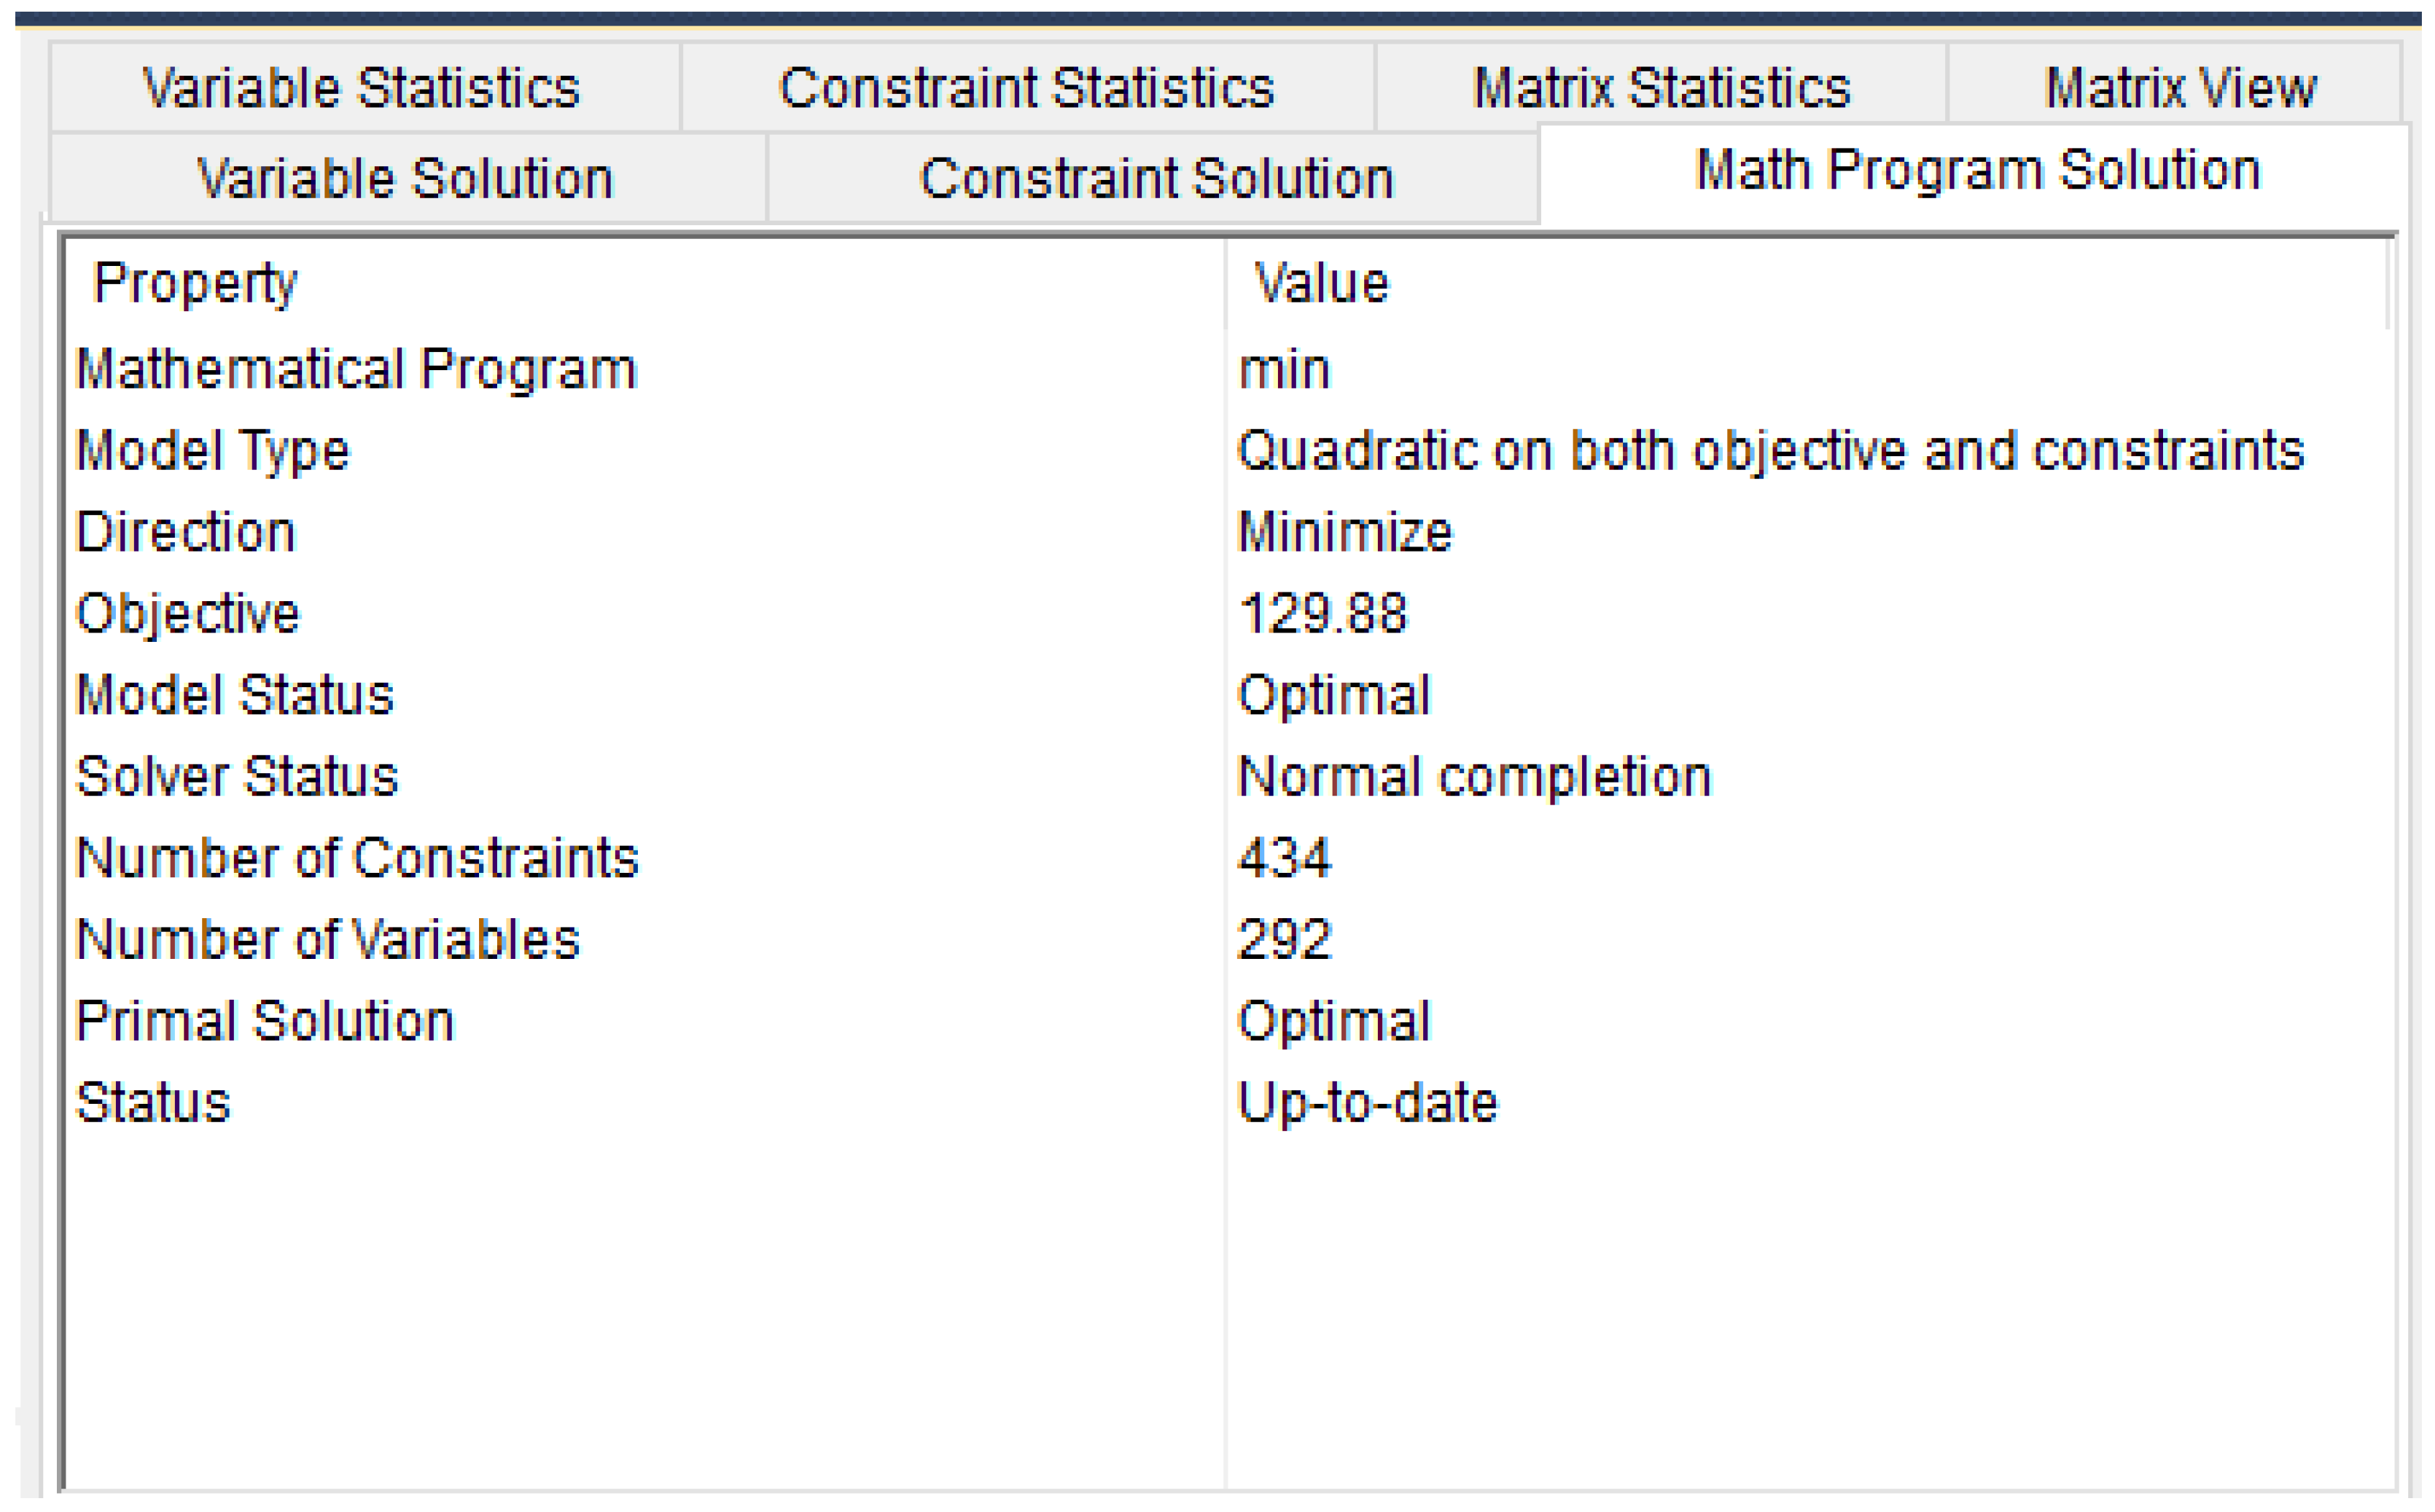Click the Primal Solution property row
The image size is (2435, 1512).
(x=265, y=1021)
